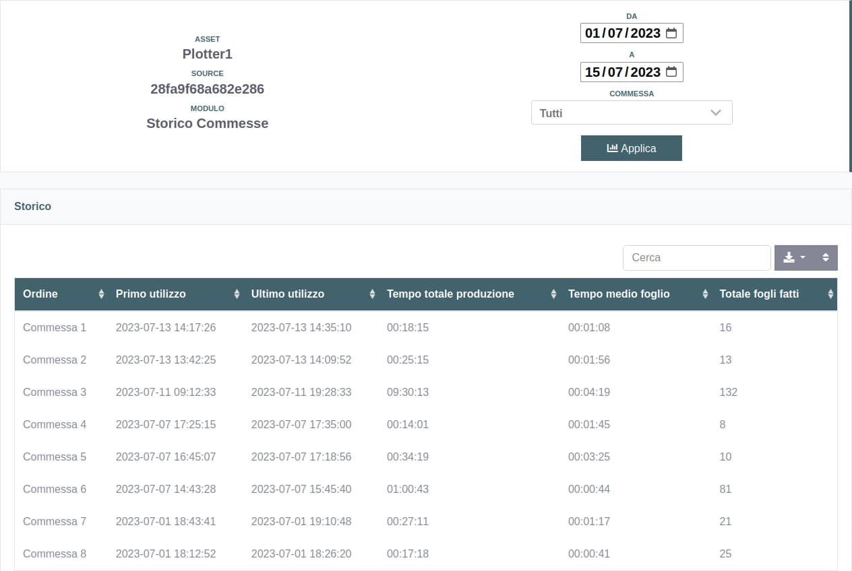Click average sheet time 00:03:25
Image resolution: width=852 pixels, height=571 pixels.
[589, 457]
